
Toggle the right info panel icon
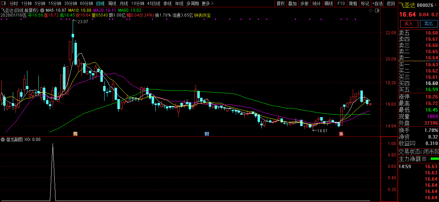click(377, 11)
